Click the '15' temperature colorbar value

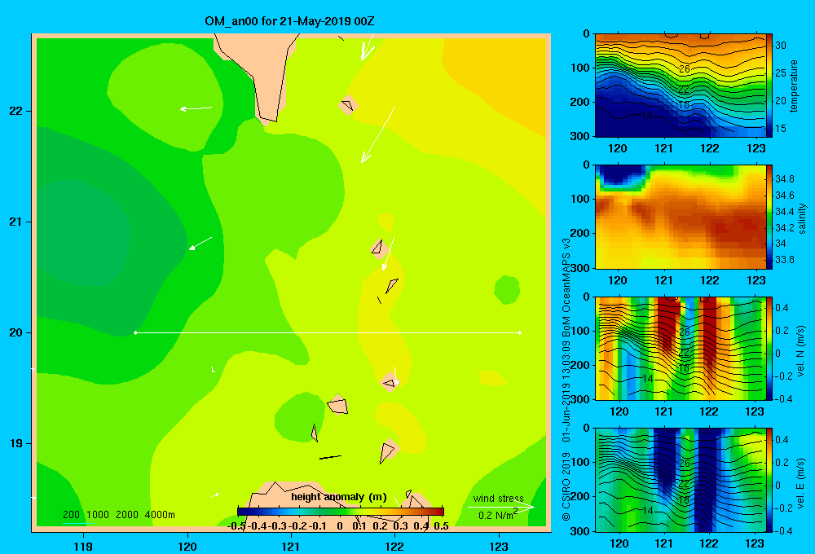[x=781, y=129]
